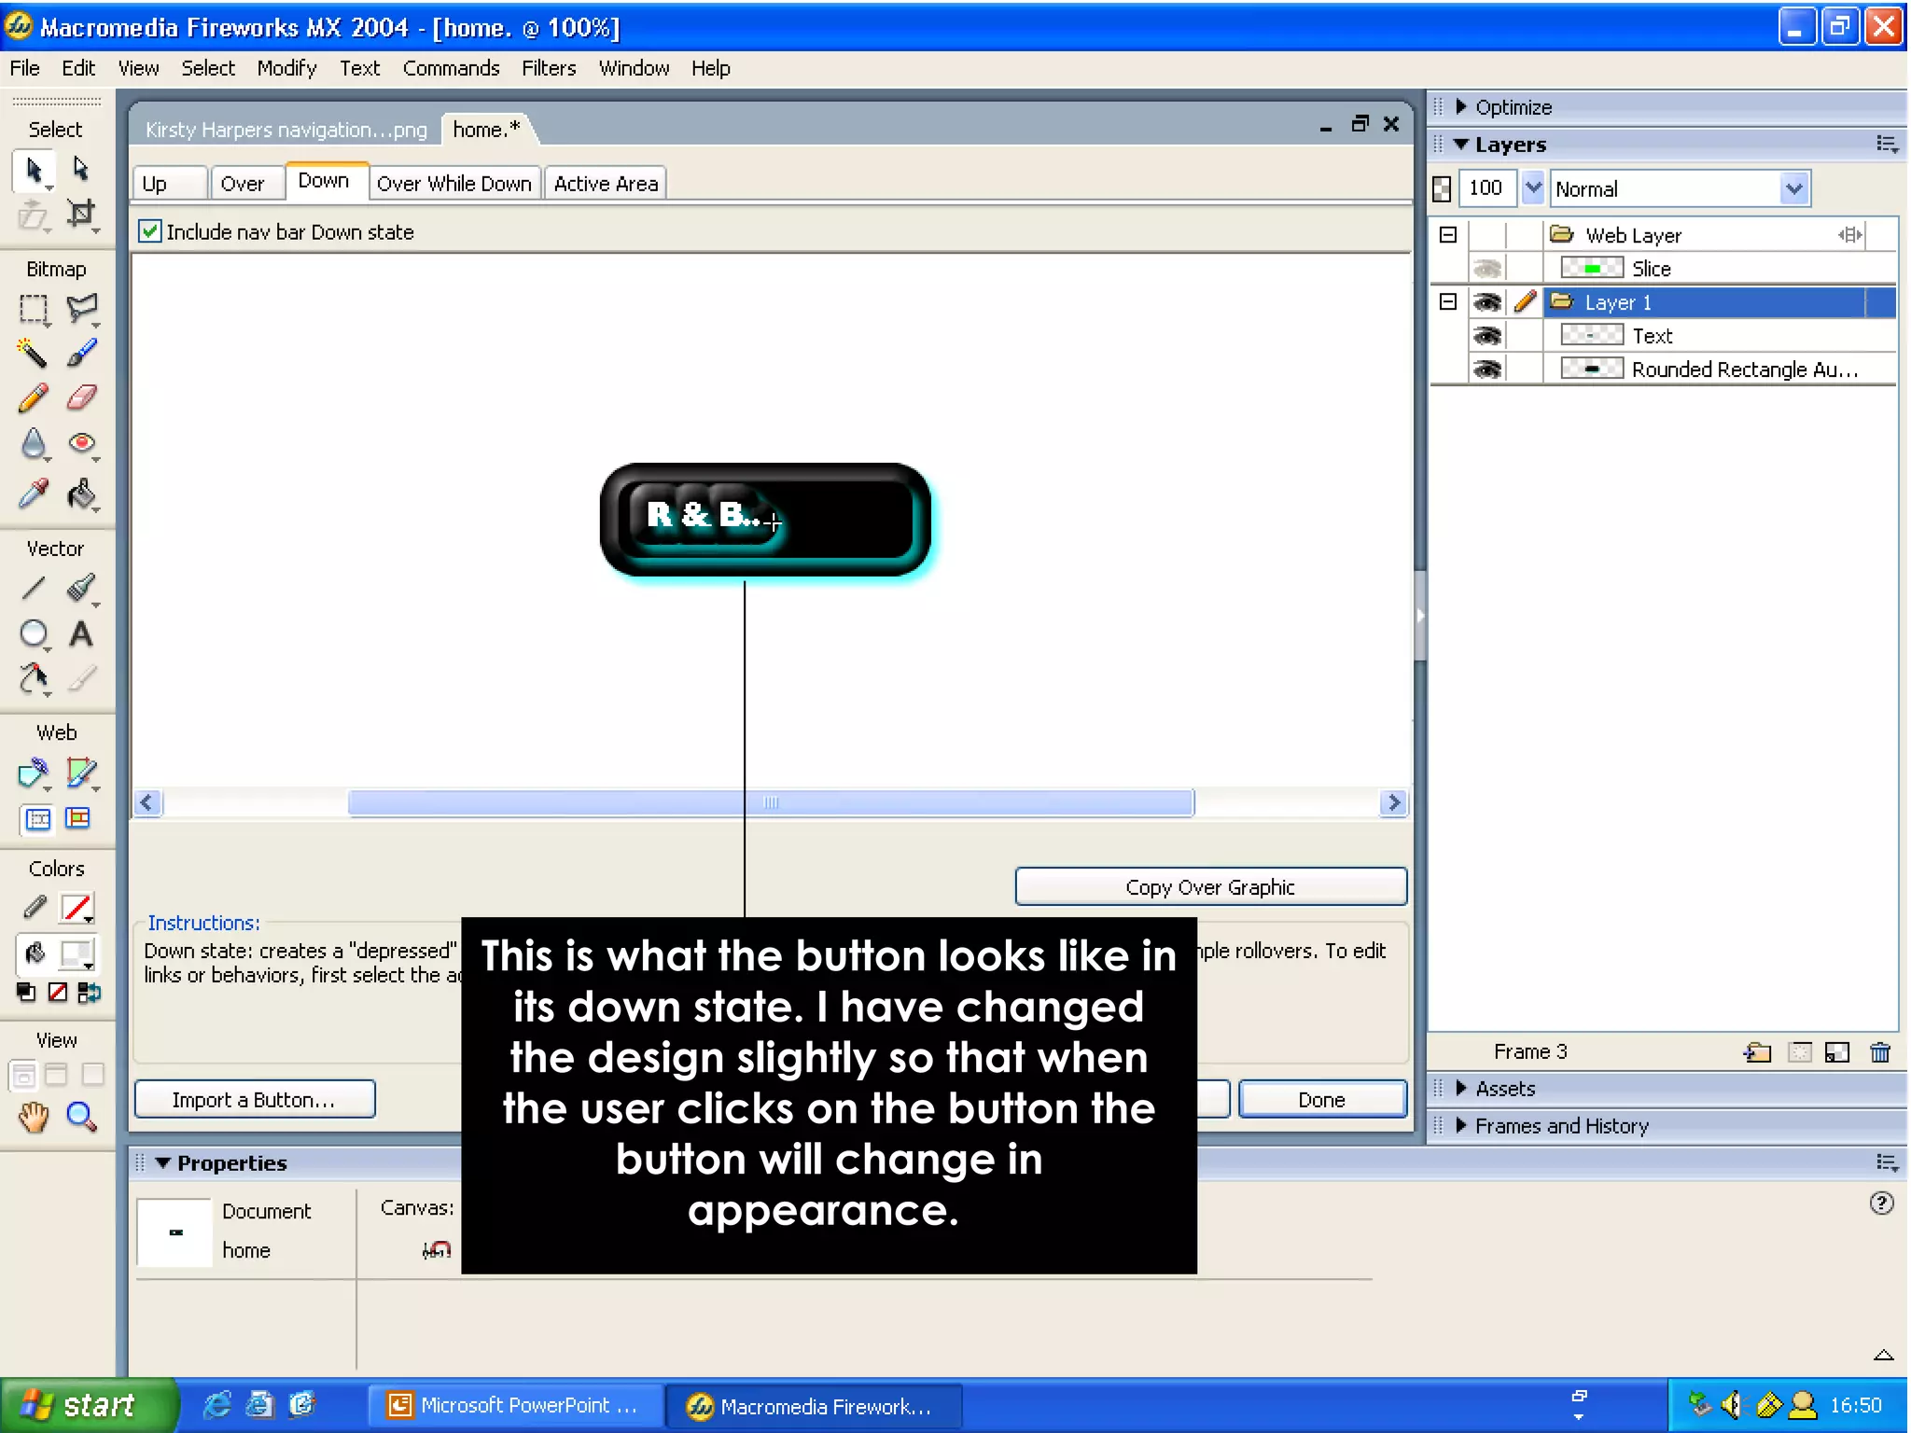1911x1433 pixels.
Task: Hide the Rounded Rectangle layer eye icon
Action: (1486, 369)
